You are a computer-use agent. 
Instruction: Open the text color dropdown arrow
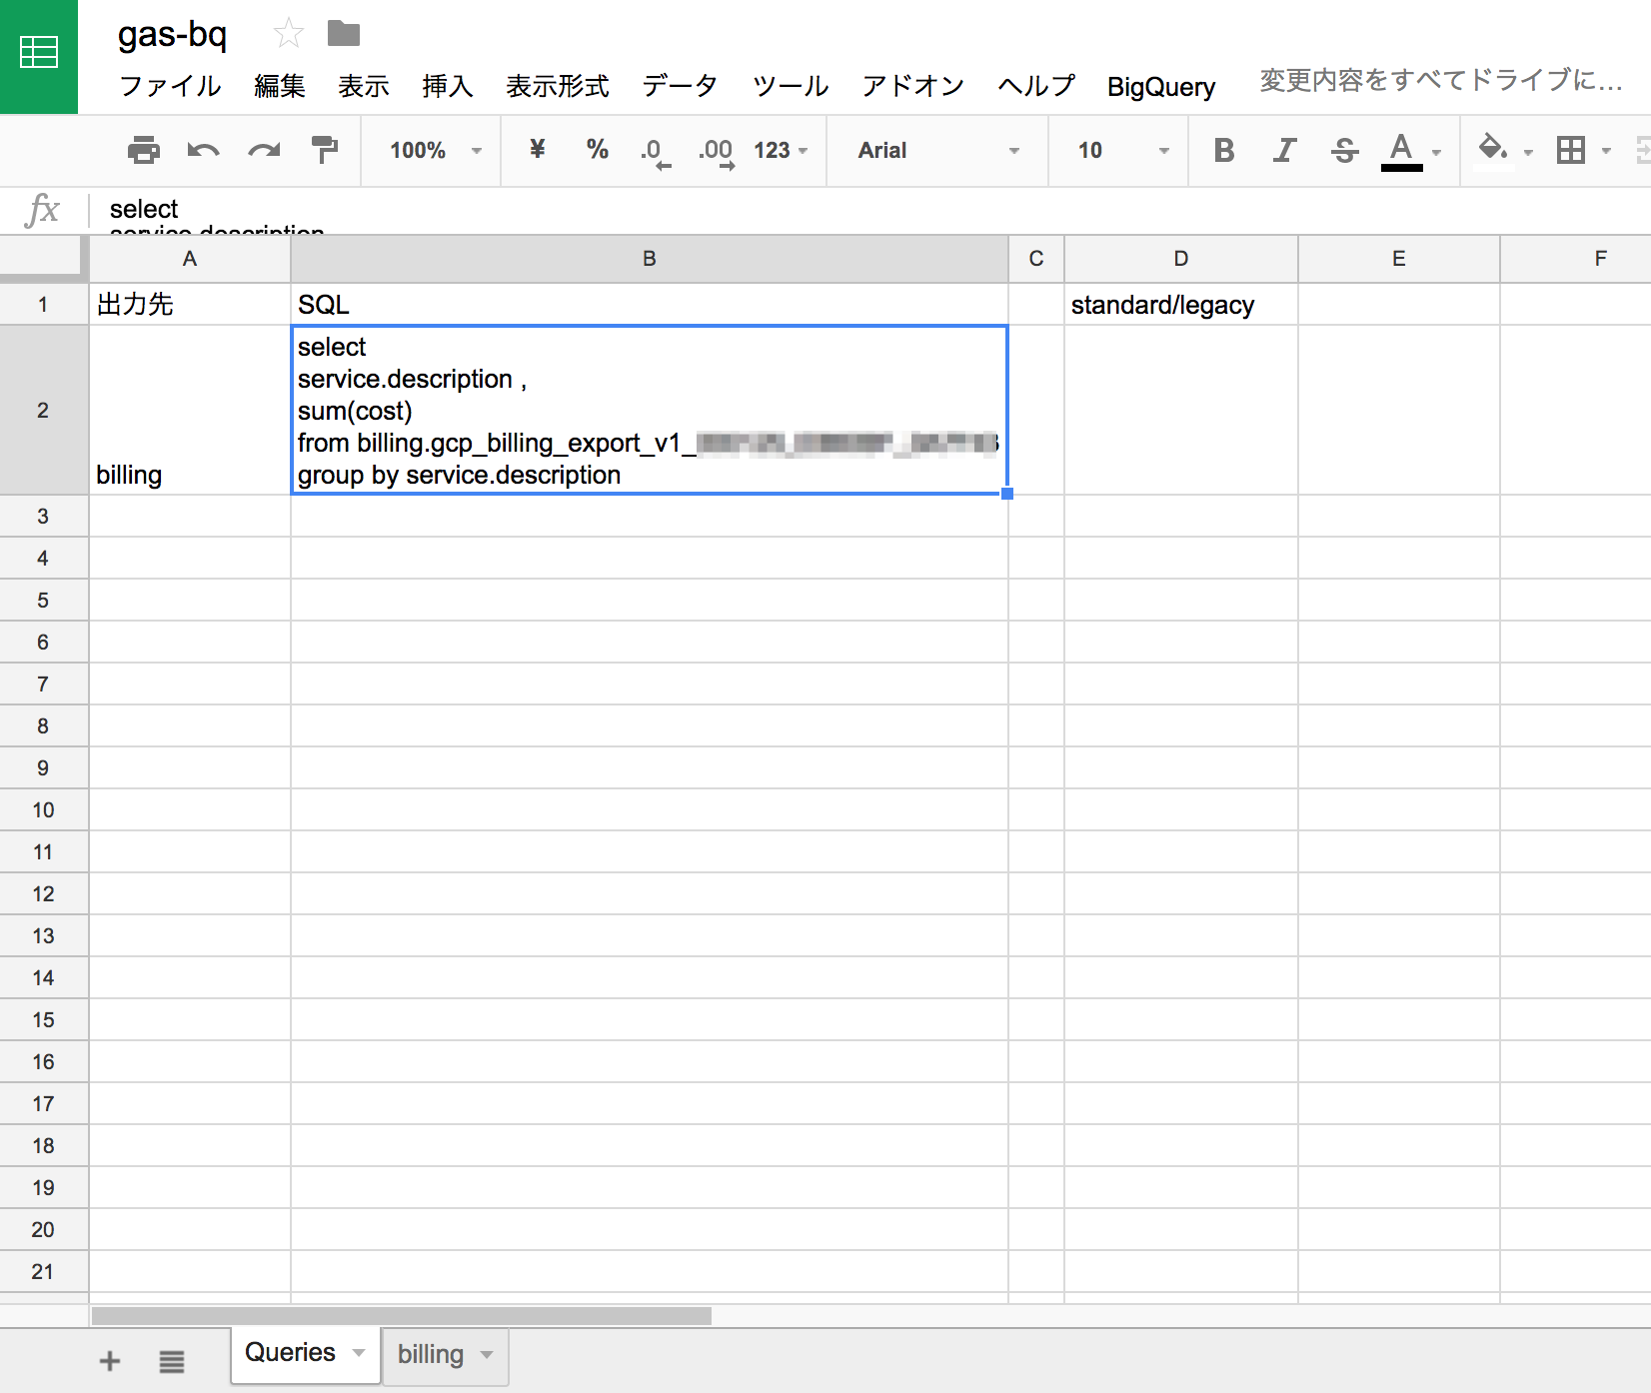point(1437,153)
